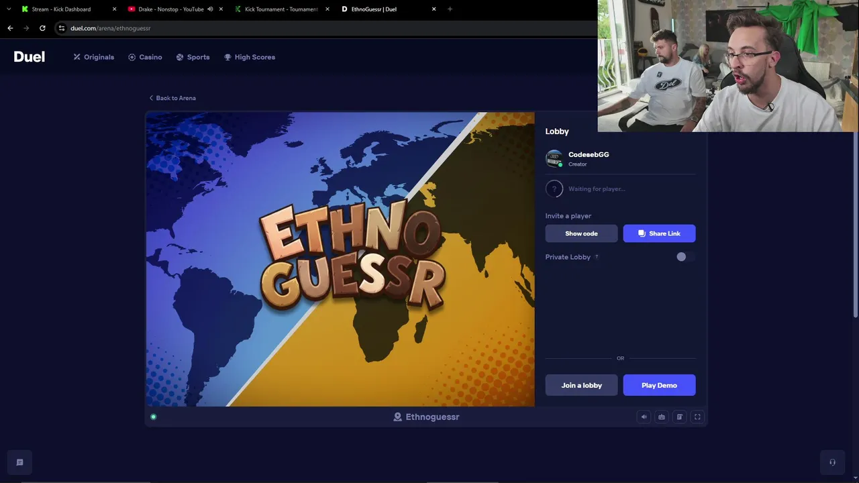This screenshot has width=859, height=483.
Task: Mute the game sound
Action: [x=644, y=417]
